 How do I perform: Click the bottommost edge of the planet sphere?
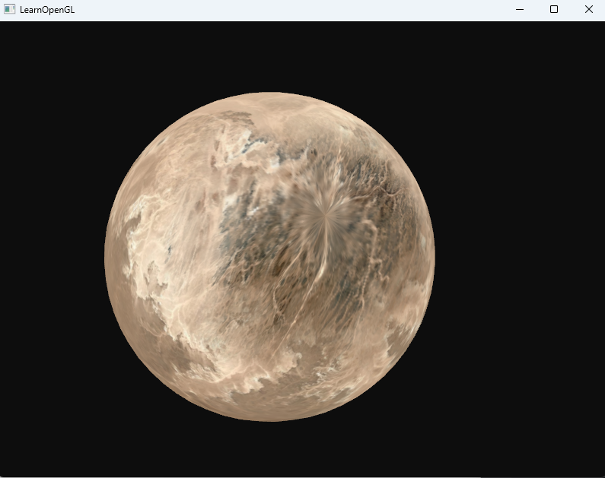click(x=269, y=419)
